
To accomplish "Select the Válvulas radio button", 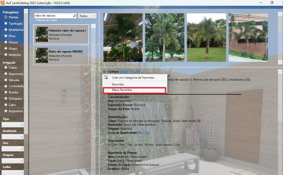I will pos(6,80).
